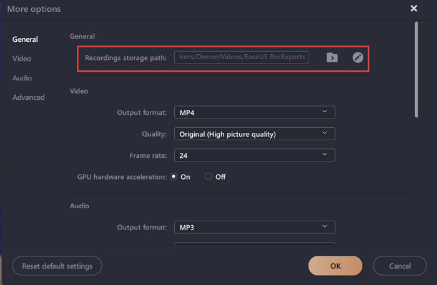Expand the Frame rate dropdown
437x285 pixels.
coord(254,155)
